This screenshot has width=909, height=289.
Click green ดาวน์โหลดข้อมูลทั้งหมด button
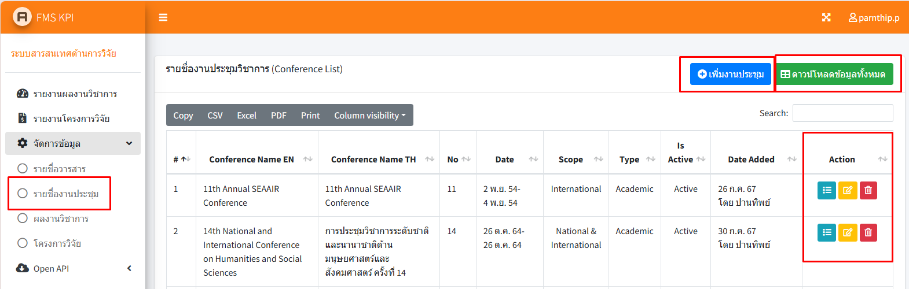point(833,74)
